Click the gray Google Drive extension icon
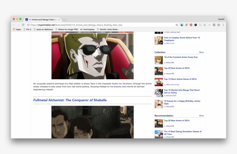The height and width of the screenshot is (154, 237). [x=205, y=25]
